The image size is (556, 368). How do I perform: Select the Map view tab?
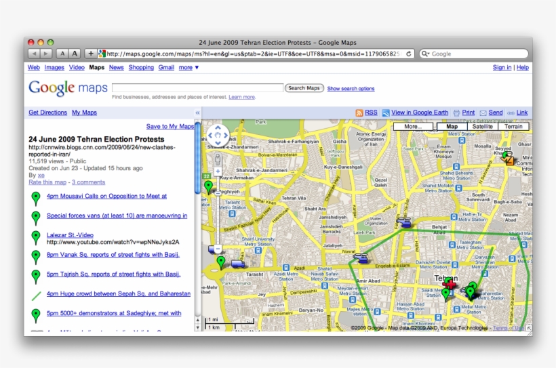click(x=452, y=127)
